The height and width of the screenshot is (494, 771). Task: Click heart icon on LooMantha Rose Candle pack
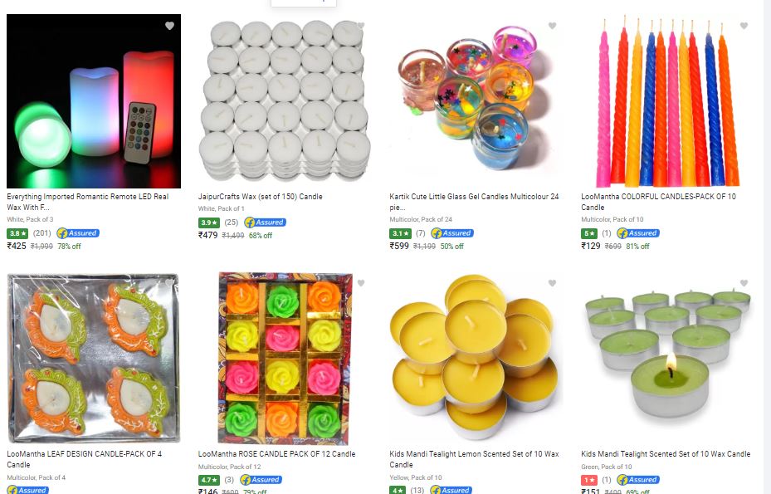361,283
